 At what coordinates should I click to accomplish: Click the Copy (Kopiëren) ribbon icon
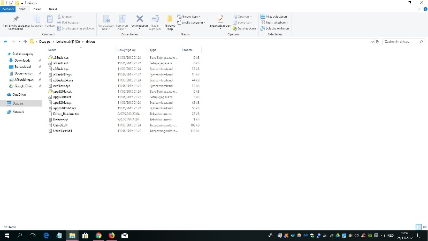[x=36, y=20]
